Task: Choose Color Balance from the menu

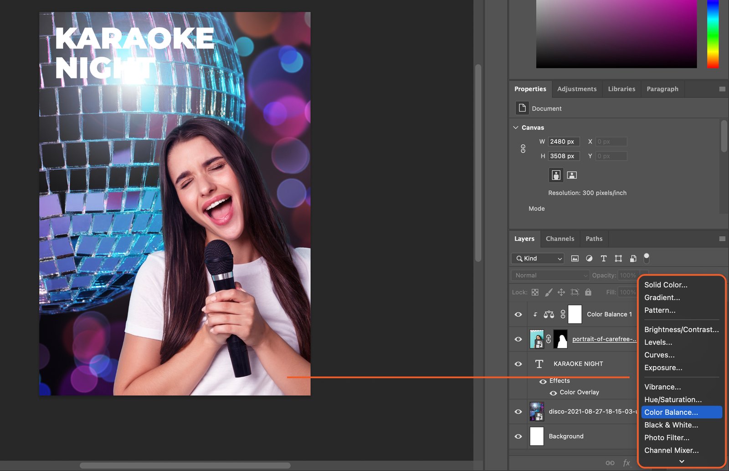Action: (671, 412)
